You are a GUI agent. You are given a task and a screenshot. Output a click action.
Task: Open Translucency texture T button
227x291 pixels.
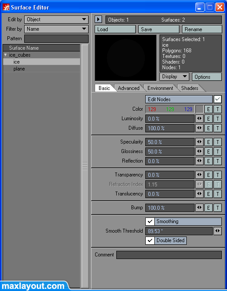pos(218,194)
